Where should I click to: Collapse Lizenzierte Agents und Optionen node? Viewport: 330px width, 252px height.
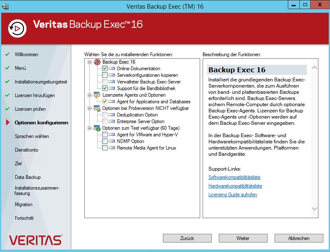point(89,95)
